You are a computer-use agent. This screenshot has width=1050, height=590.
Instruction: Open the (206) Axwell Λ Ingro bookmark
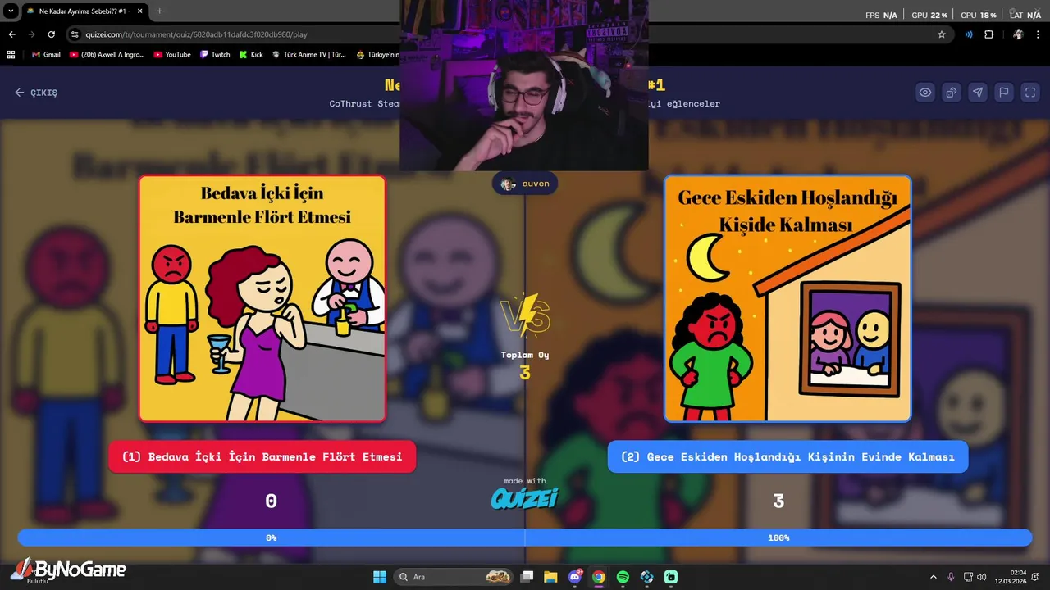107,55
